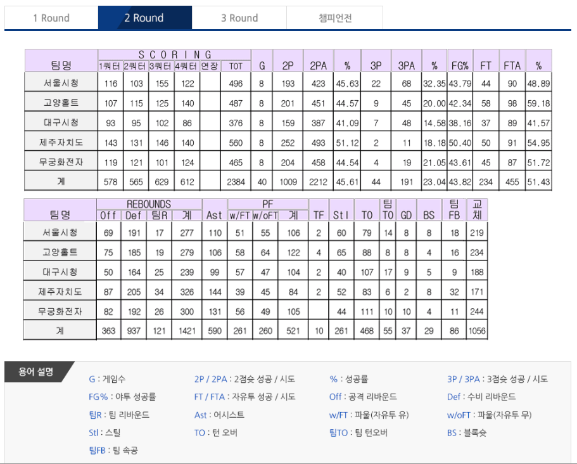Click the PF group header cell

click(x=267, y=204)
